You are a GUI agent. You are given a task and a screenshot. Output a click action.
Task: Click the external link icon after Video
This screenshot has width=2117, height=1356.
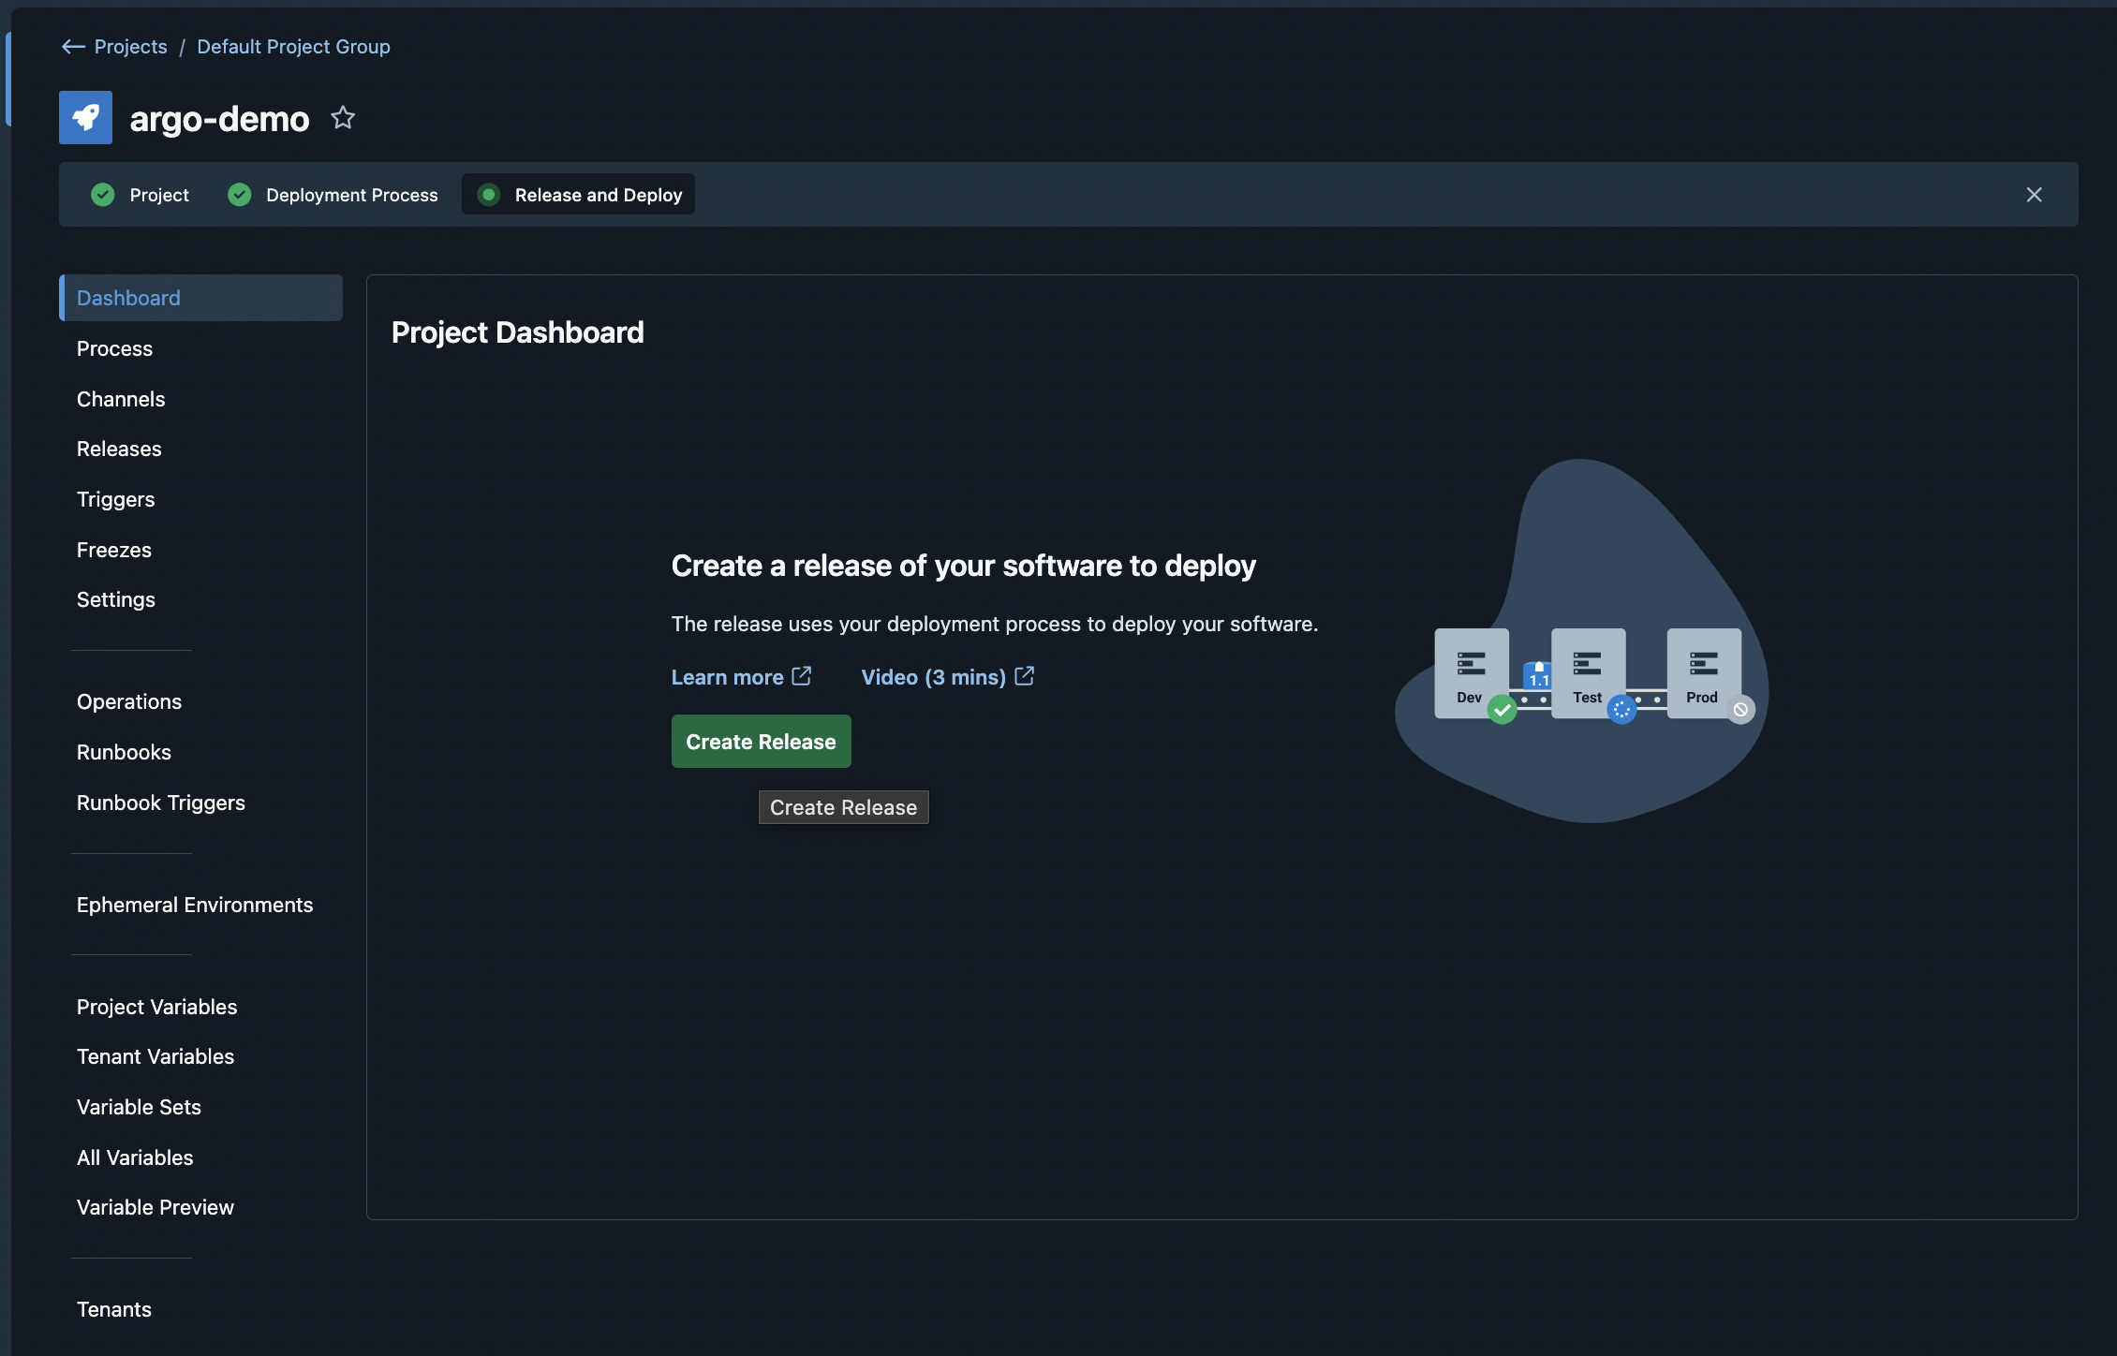click(1025, 676)
